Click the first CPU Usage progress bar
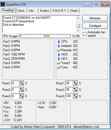This screenshot has height=130, width=111. (x=31, y=36)
